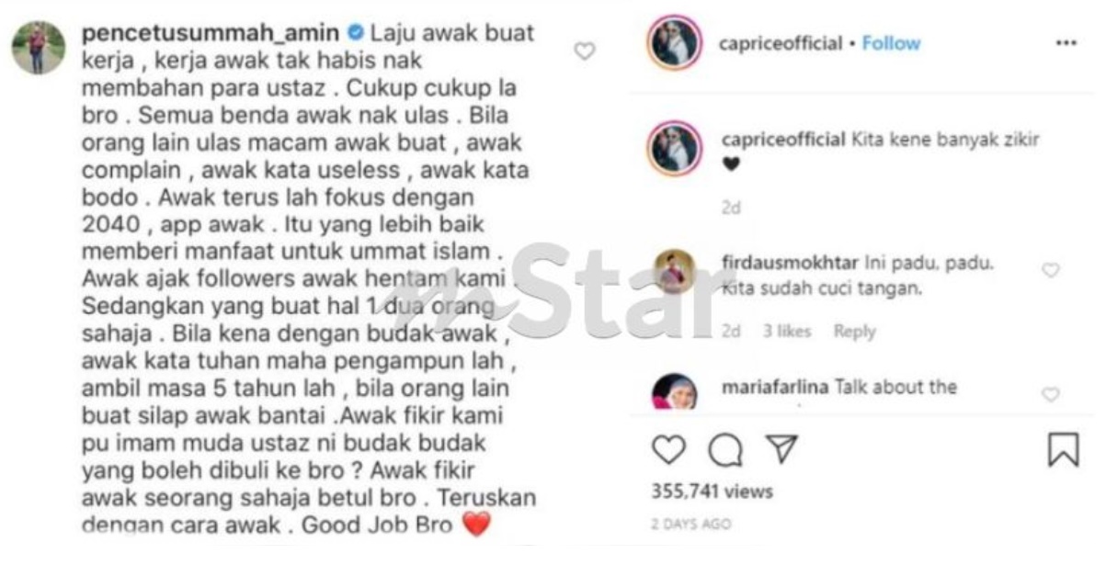View the capriceofficial header profile picture
This screenshot has height=565, width=1106.
[674, 42]
